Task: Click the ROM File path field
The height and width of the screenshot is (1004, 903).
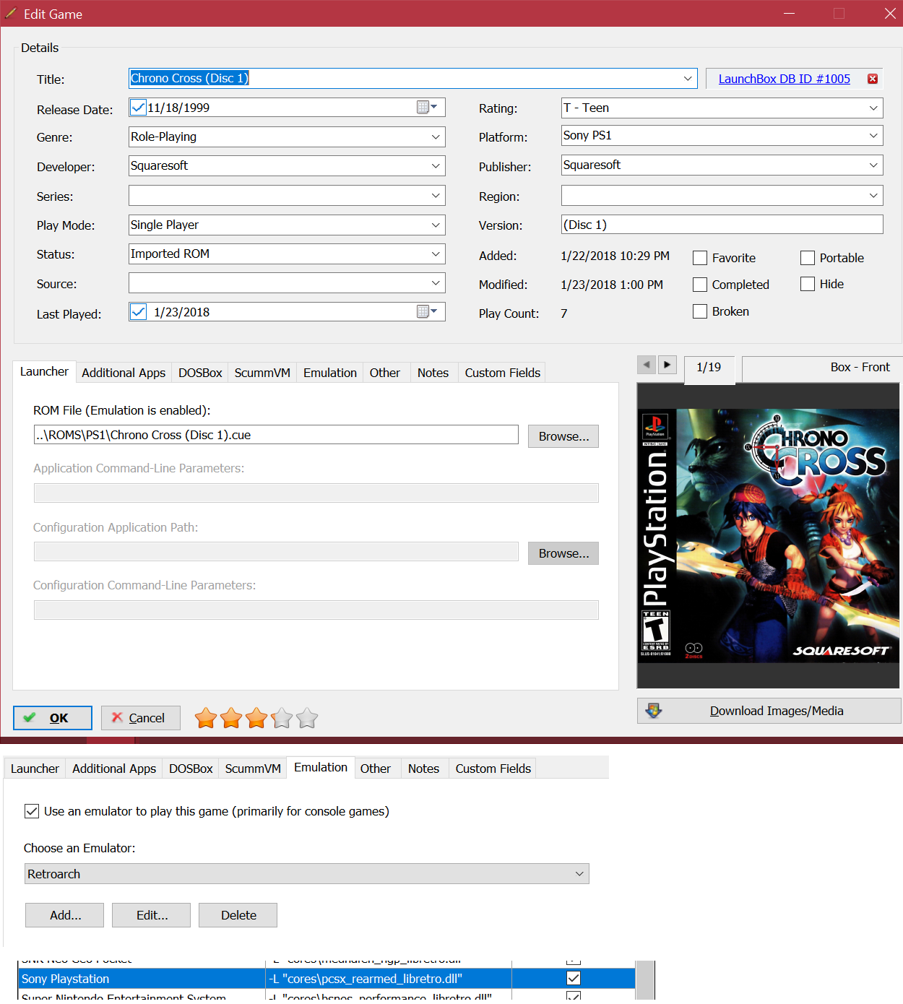Action: (276, 435)
